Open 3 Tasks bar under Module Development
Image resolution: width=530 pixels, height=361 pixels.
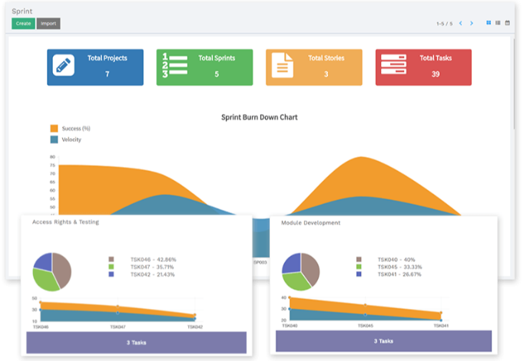coord(382,341)
